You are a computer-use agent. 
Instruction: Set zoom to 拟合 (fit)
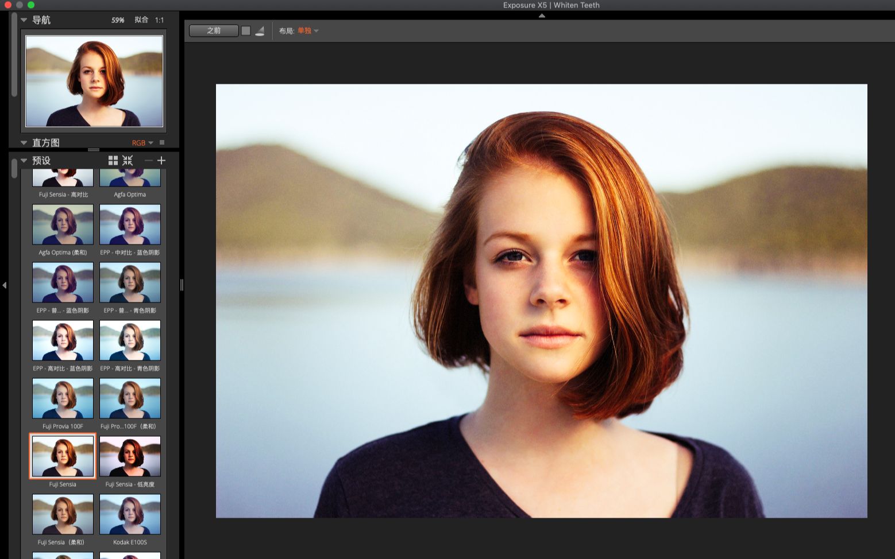click(x=141, y=20)
